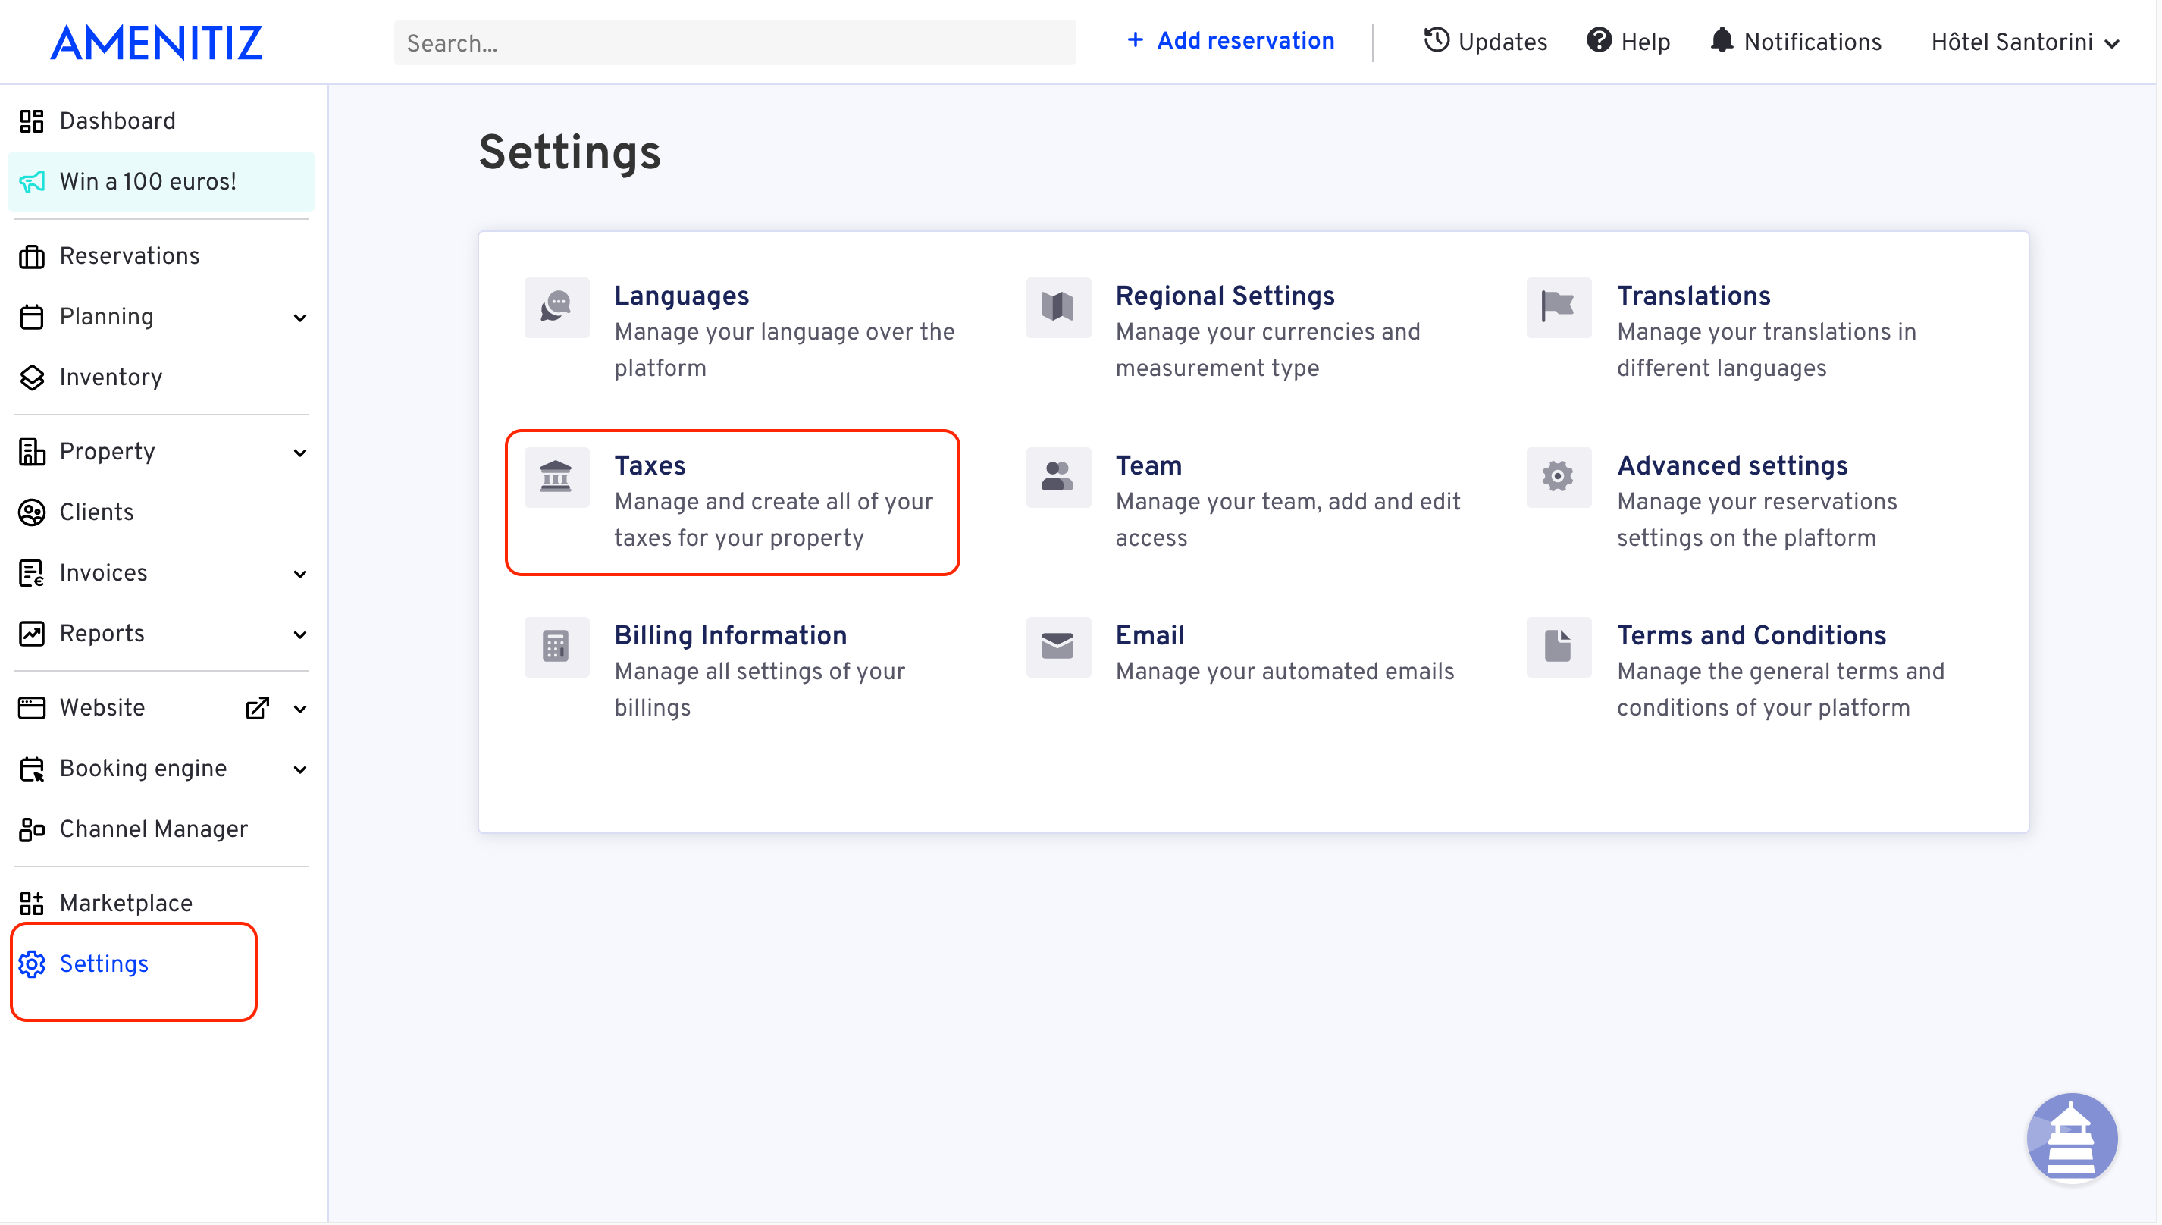Viewport: 2162px width, 1225px height.
Task: Click the Dashboard grid icon
Action: [31, 121]
